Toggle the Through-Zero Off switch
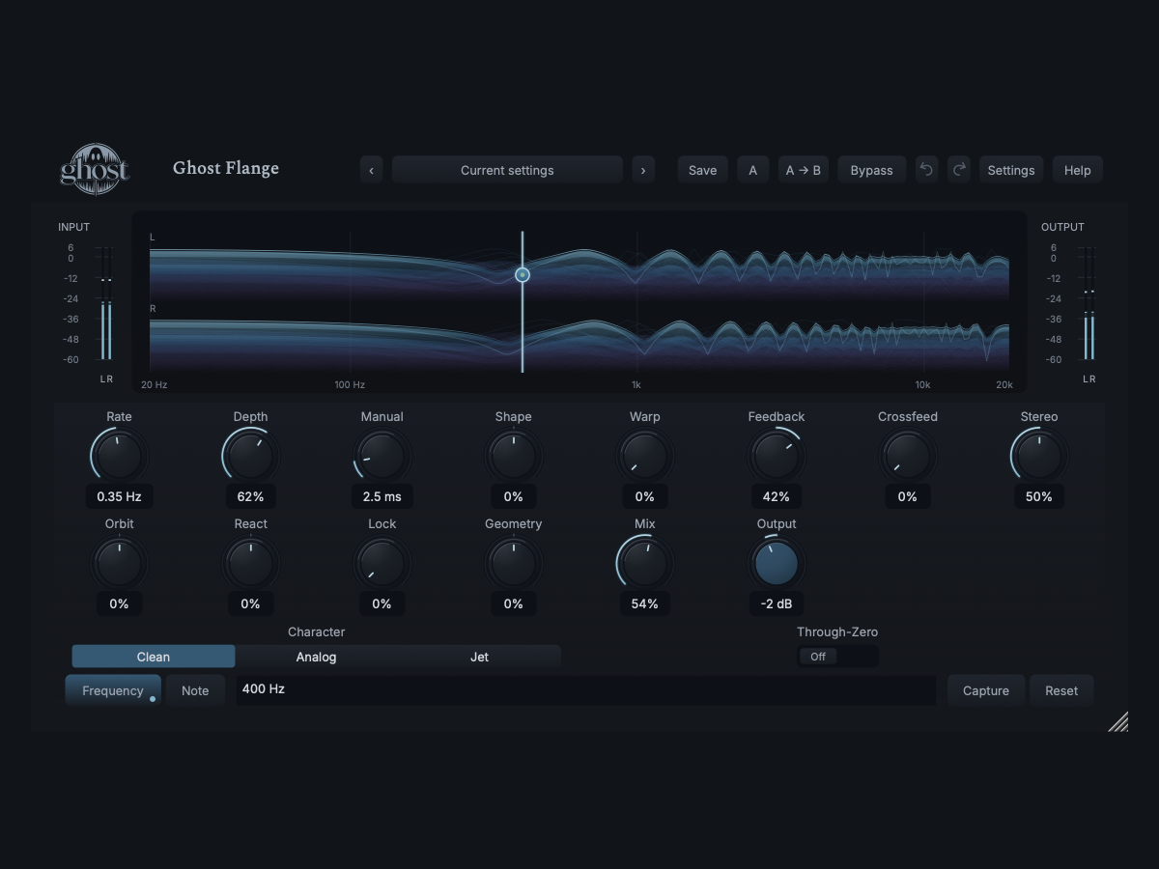The image size is (1159, 869). [x=837, y=657]
